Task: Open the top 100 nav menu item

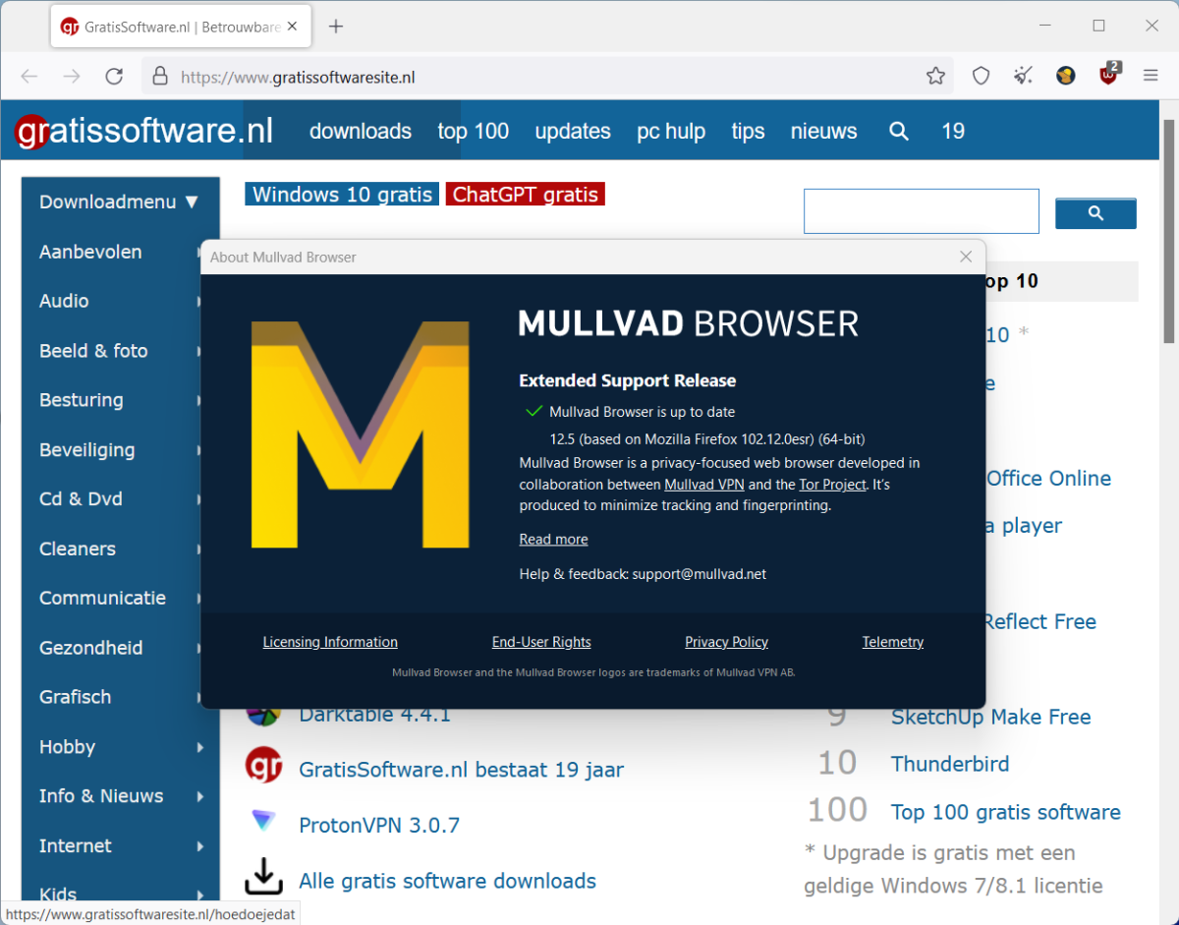Action: (473, 131)
